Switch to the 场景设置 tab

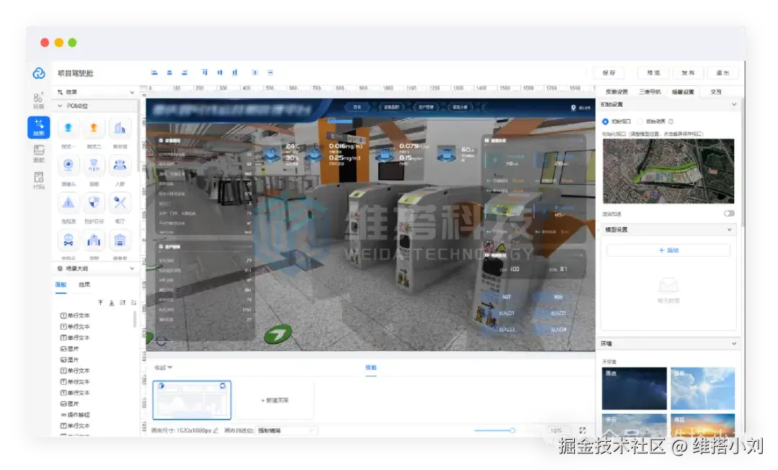[x=683, y=92]
